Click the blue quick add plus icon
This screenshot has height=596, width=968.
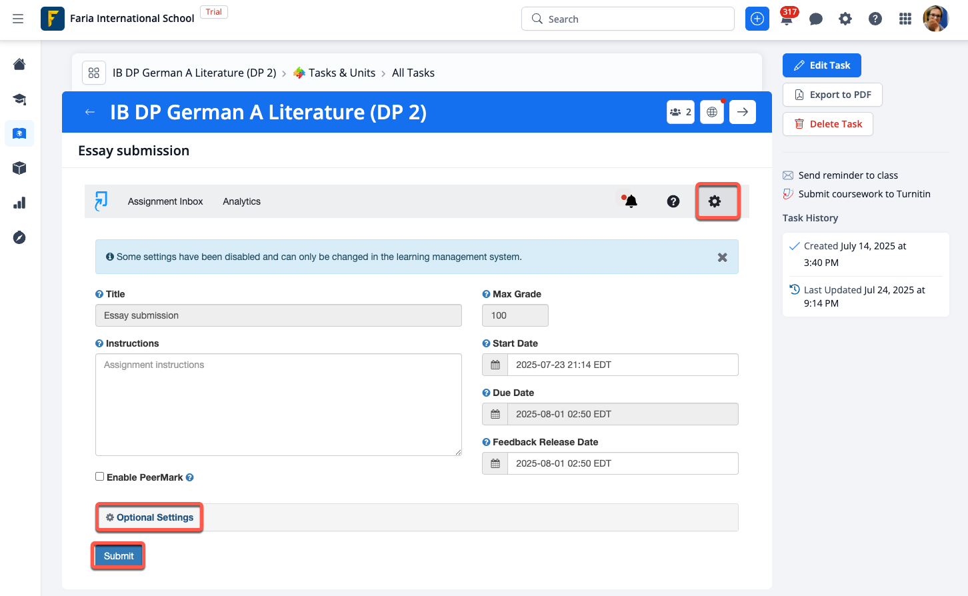757,19
